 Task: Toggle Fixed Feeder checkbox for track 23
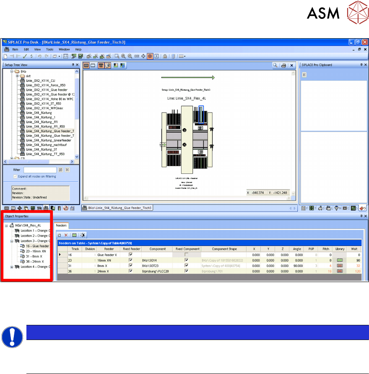tap(130, 260)
